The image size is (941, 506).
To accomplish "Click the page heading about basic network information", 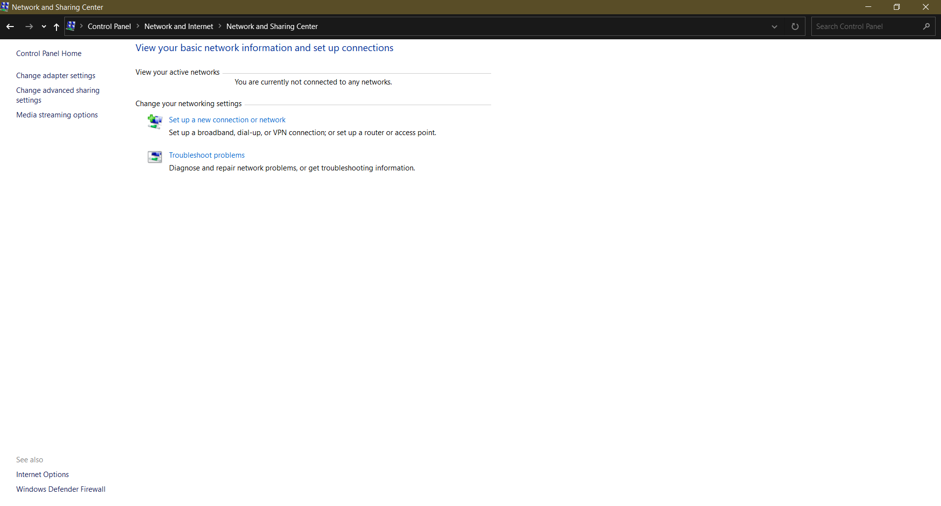I will coord(264,48).
